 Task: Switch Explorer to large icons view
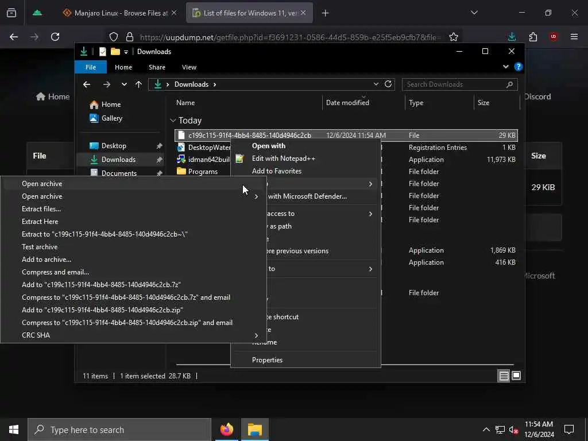point(516,376)
